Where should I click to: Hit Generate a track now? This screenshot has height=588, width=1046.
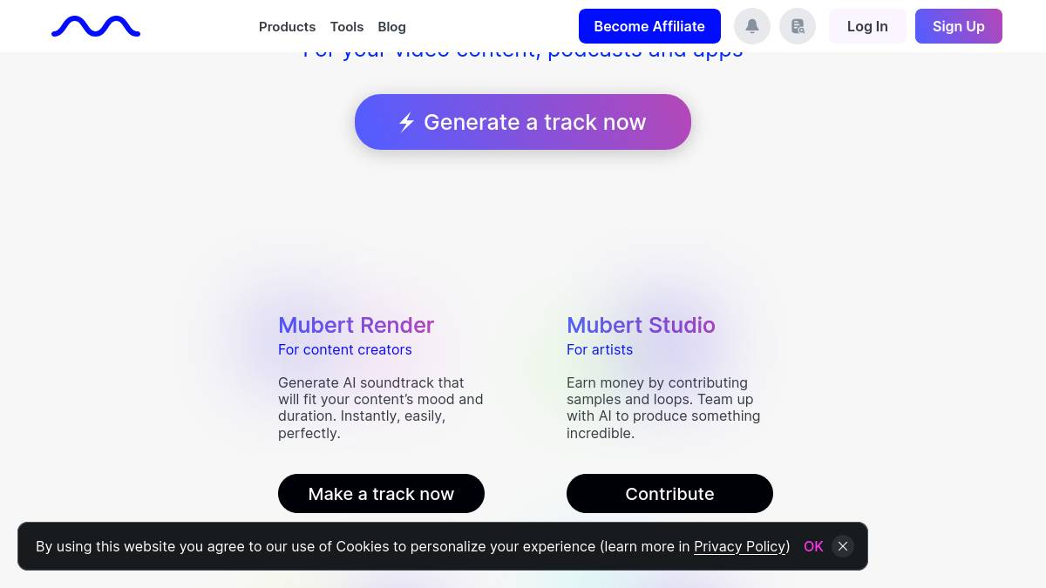pos(523,122)
